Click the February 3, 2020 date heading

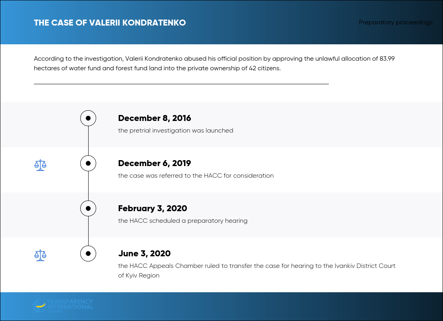pos(152,208)
